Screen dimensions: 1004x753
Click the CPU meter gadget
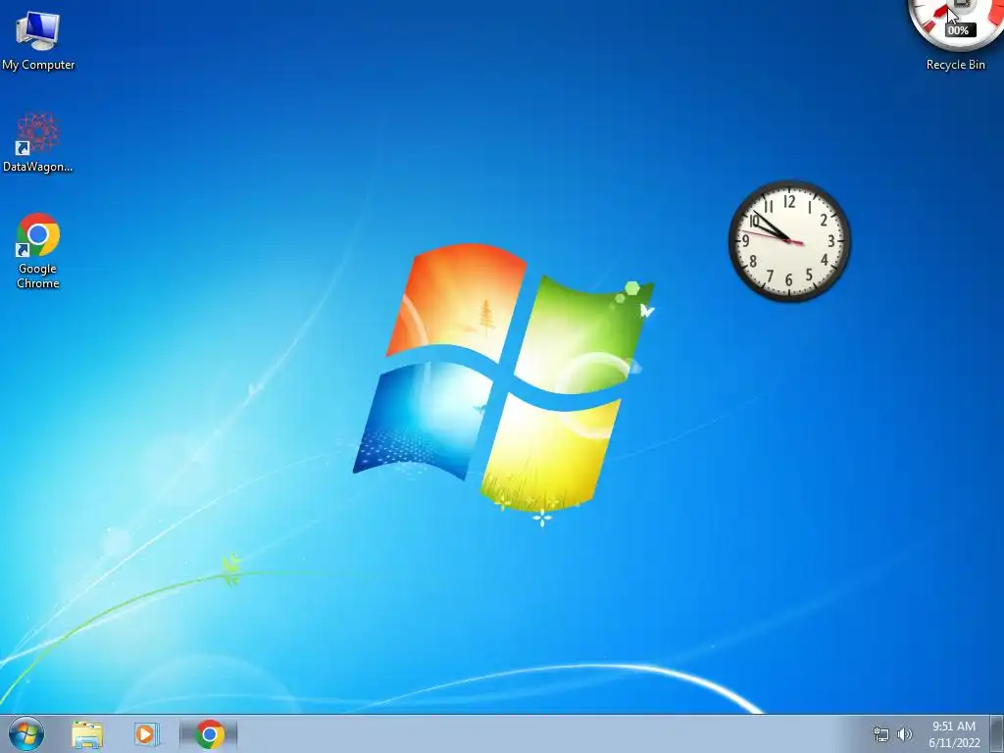click(x=957, y=24)
